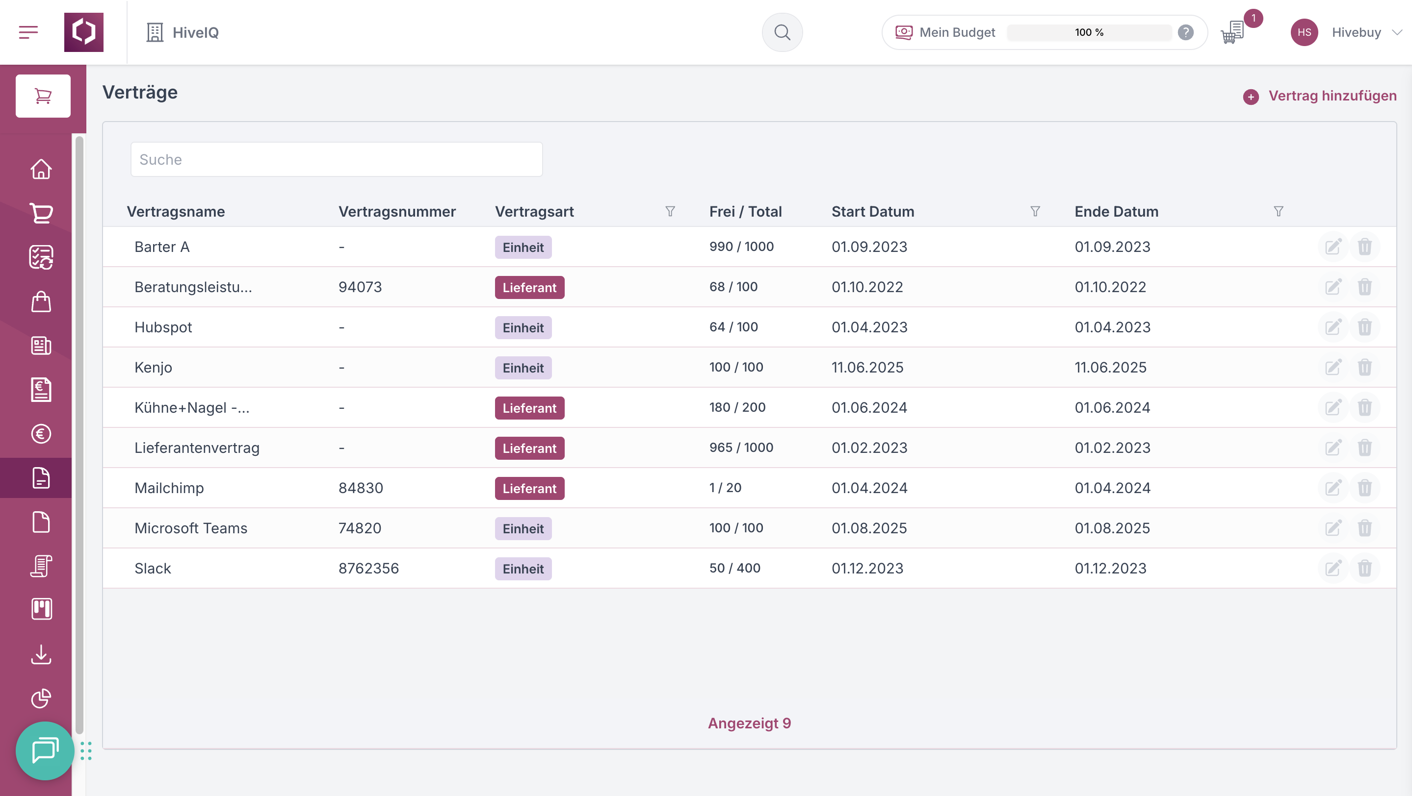Open the shopping cart icon in header

(1232, 32)
